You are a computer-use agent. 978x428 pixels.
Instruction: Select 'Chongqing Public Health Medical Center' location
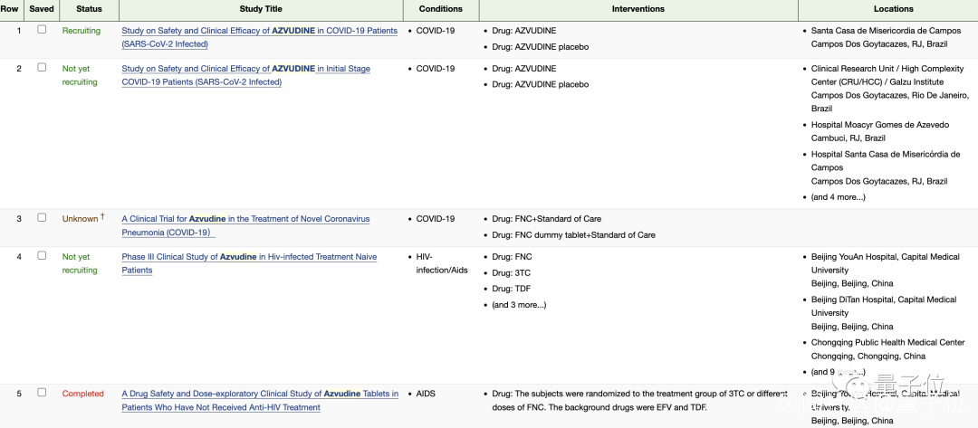(887, 342)
